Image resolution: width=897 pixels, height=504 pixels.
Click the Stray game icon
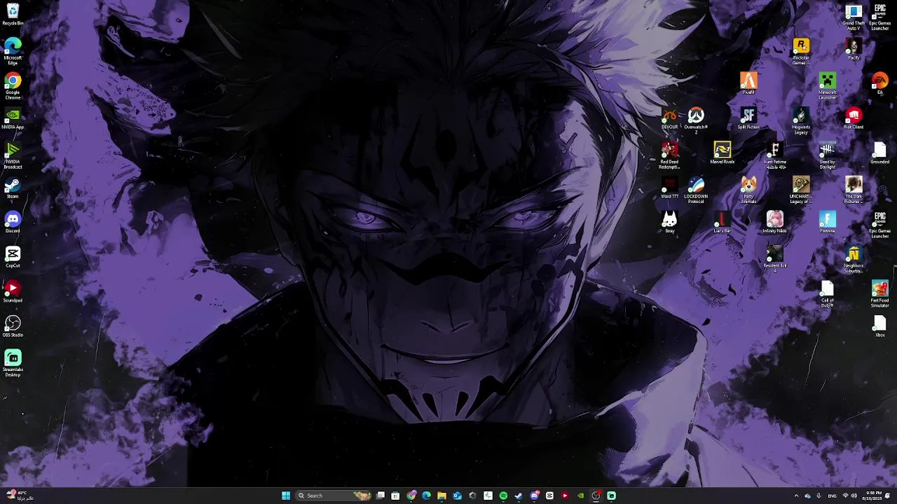tap(670, 223)
